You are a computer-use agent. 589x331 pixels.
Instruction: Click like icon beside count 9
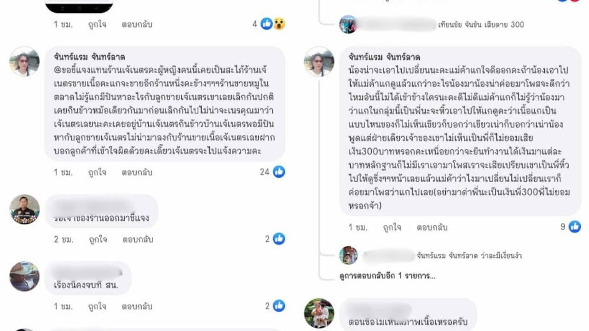(x=575, y=227)
